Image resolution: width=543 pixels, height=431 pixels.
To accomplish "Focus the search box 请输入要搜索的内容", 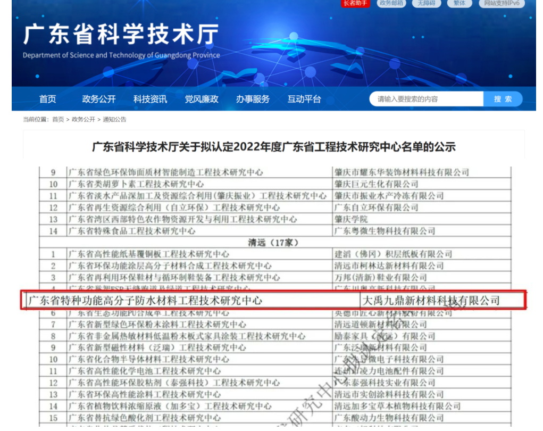I will [x=427, y=99].
